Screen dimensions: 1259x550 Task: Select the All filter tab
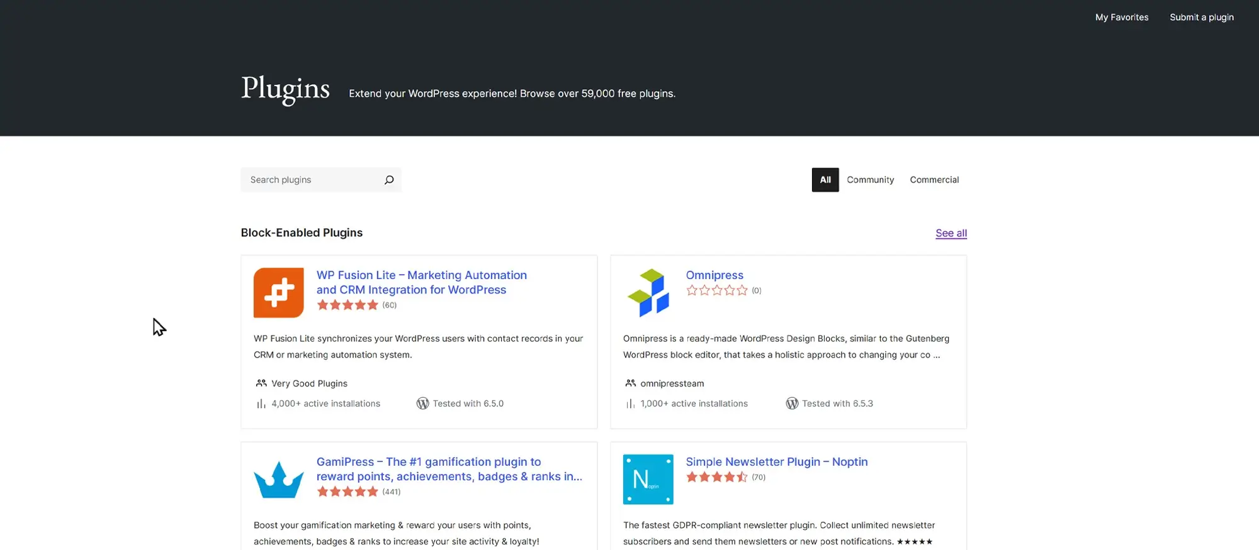(825, 180)
